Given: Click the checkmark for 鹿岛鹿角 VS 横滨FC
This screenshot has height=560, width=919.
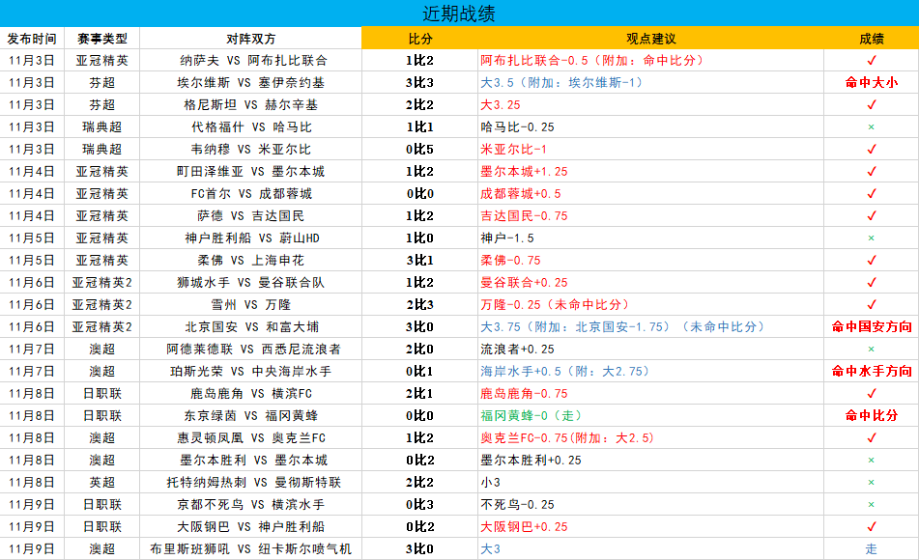Looking at the screenshot, I should point(871,393).
